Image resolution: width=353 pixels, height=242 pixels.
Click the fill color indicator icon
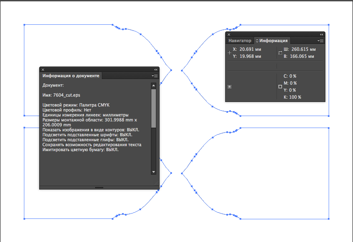[x=229, y=86]
